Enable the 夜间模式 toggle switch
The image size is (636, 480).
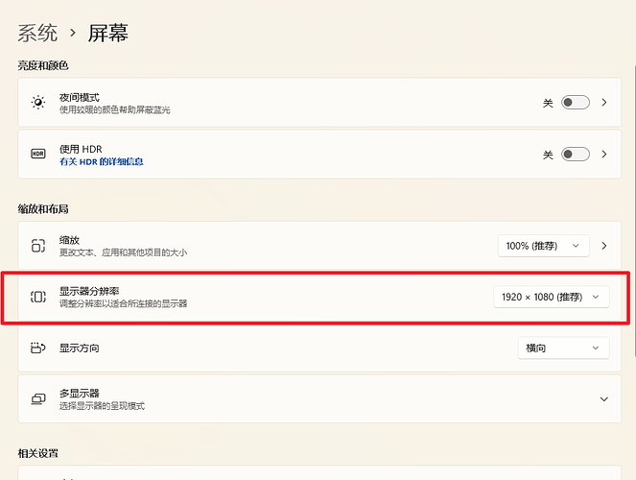pos(575,103)
